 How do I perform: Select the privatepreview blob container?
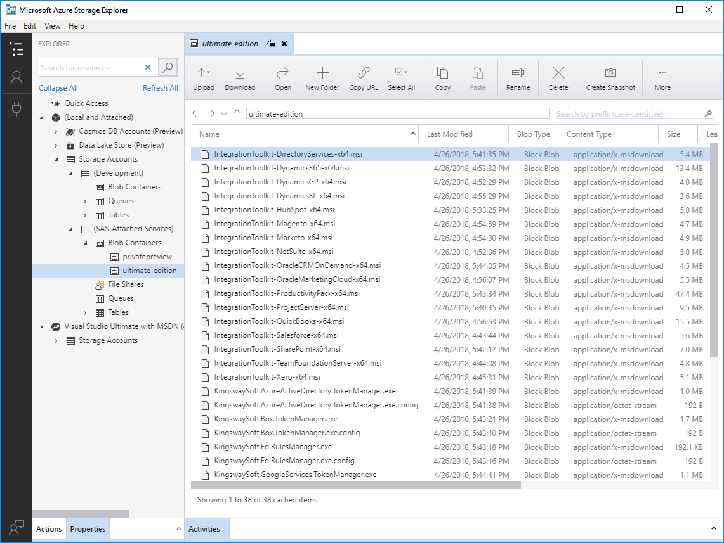coord(147,257)
